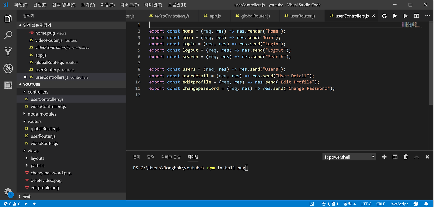Collapse the views folder

pos(72,151)
